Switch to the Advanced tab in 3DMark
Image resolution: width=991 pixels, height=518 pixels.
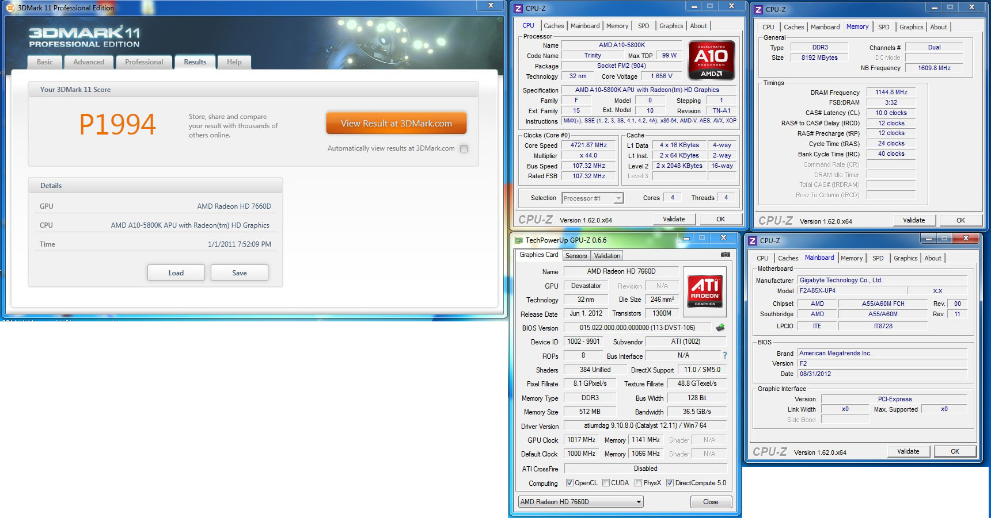click(89, 62)
